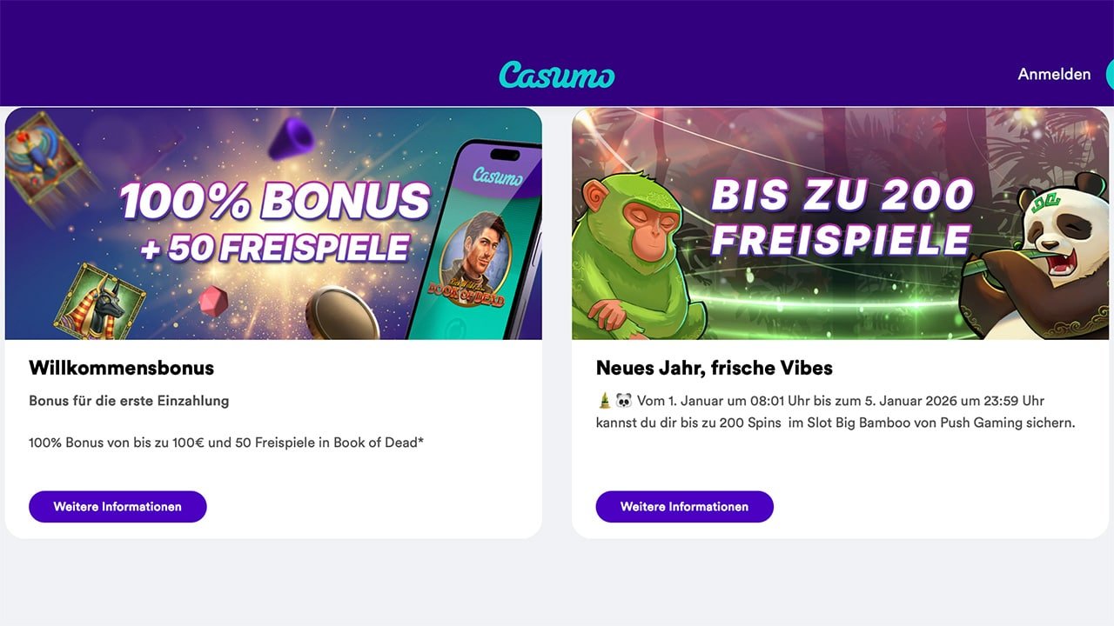Click the Casumo logo in the header

click(x=557, y=75)
